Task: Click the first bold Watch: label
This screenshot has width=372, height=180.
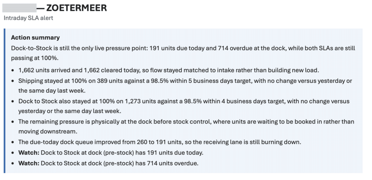Action: click(29, 153)
